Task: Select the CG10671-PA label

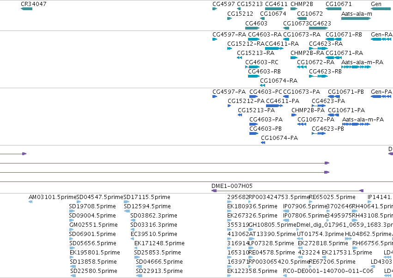Action: pos(346,110)
